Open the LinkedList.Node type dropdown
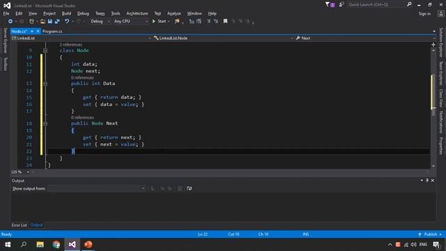Image resolution: width=446 pixels, height=251 pixels. click(x=223, y=38)
